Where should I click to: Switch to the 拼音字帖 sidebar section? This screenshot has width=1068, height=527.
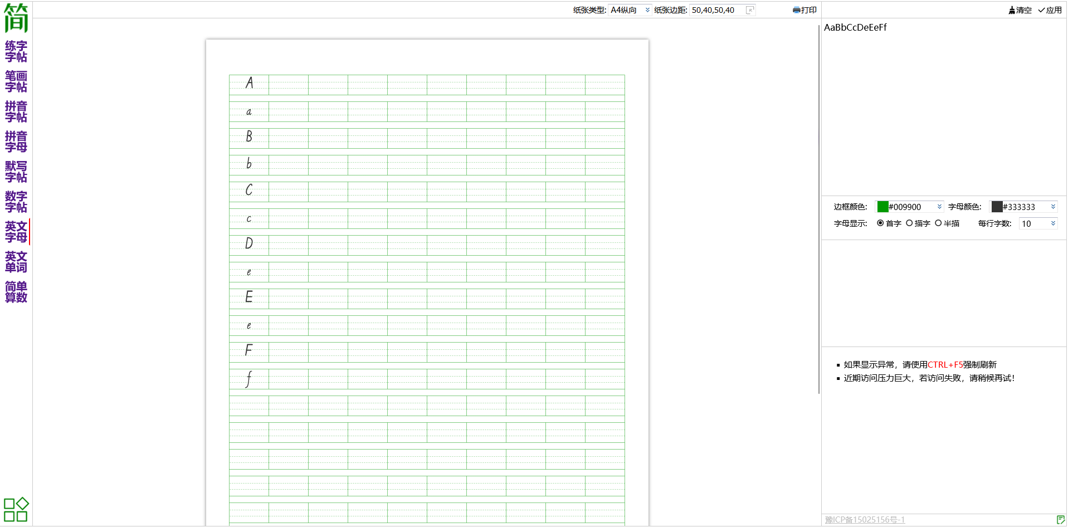click(x=16, y=111)
